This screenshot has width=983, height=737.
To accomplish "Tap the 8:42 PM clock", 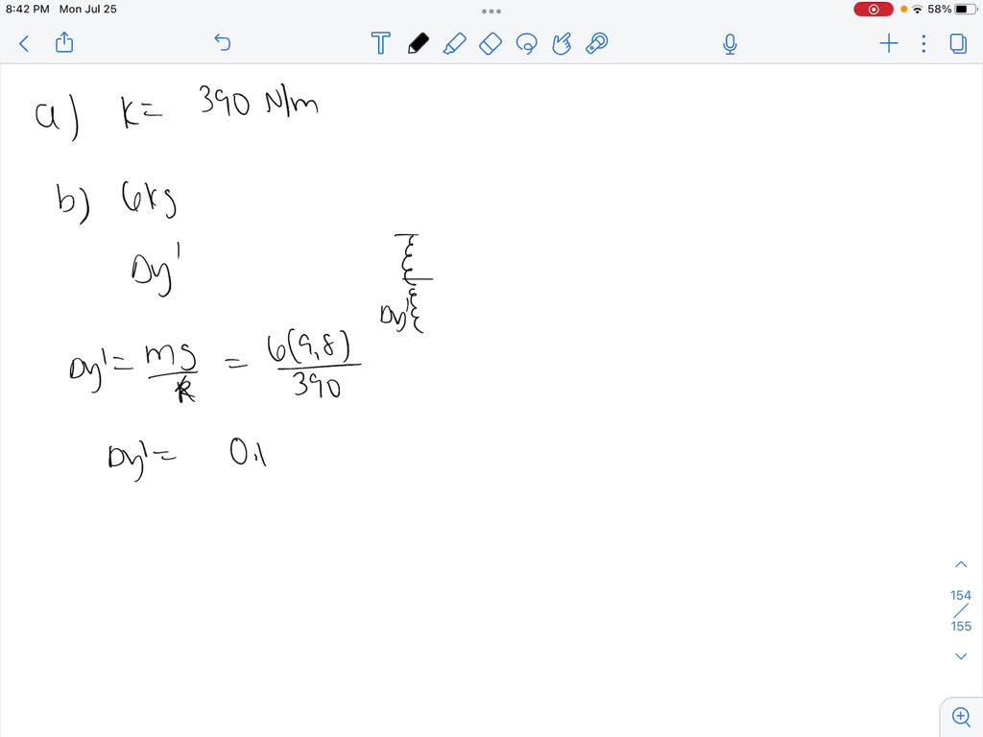I will pyautogui.click(x=28, y=10).
